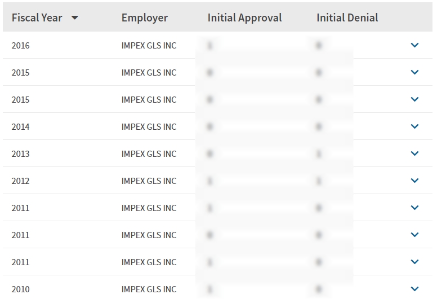Sort by the Fiscal Year column header
Image resolution: width=437 pixels, height=303 pixels.
(x=37, y=17)
